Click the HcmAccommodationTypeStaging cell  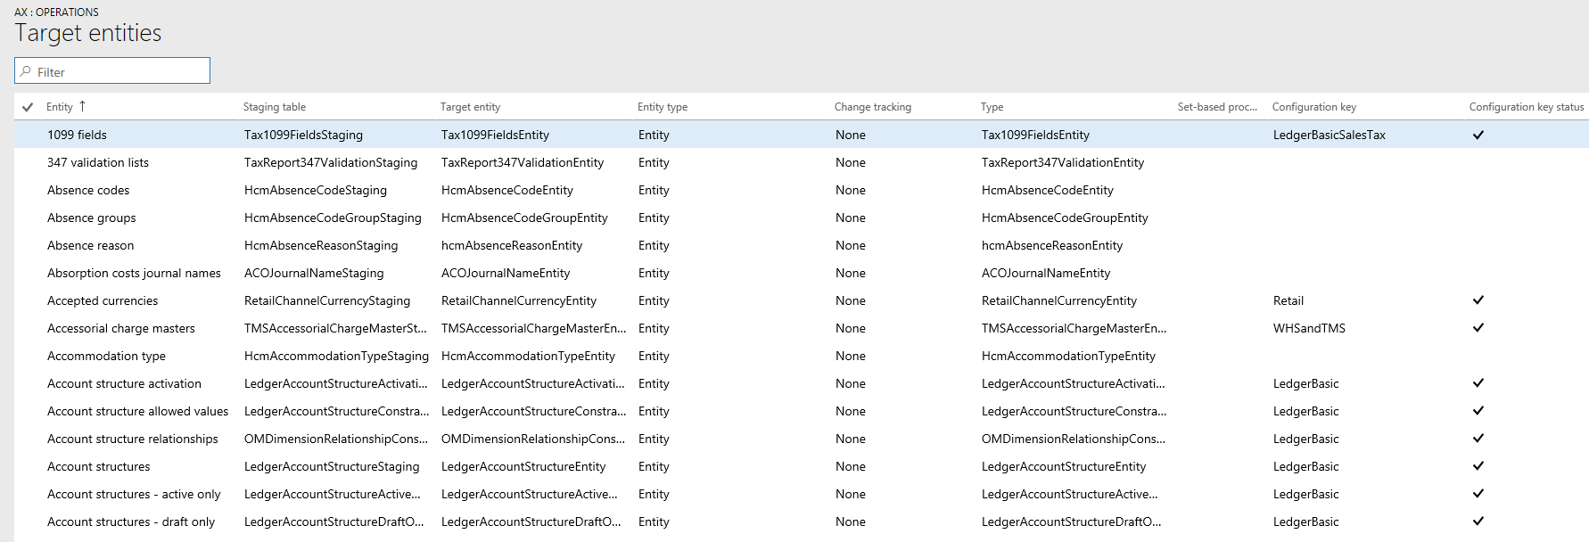tap(336, 356)
